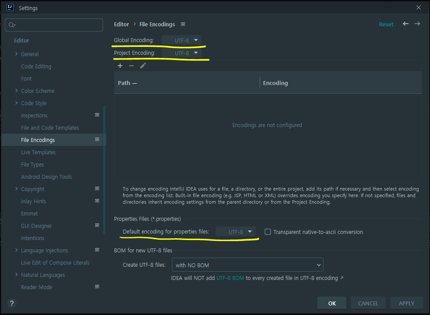
Task: Open the UTF-8 BOM link
Action: 230,278
